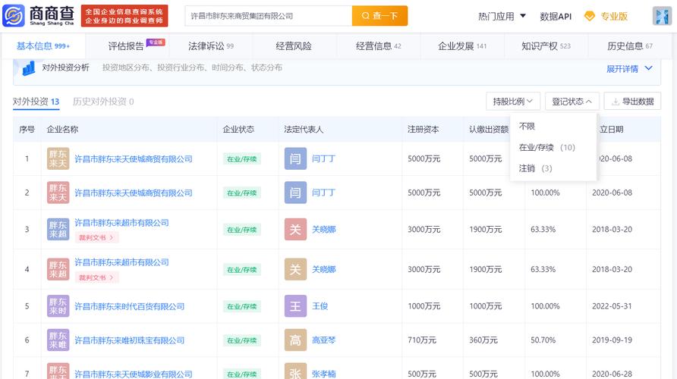Click the 关 avatar in row 3

point(295,229)
